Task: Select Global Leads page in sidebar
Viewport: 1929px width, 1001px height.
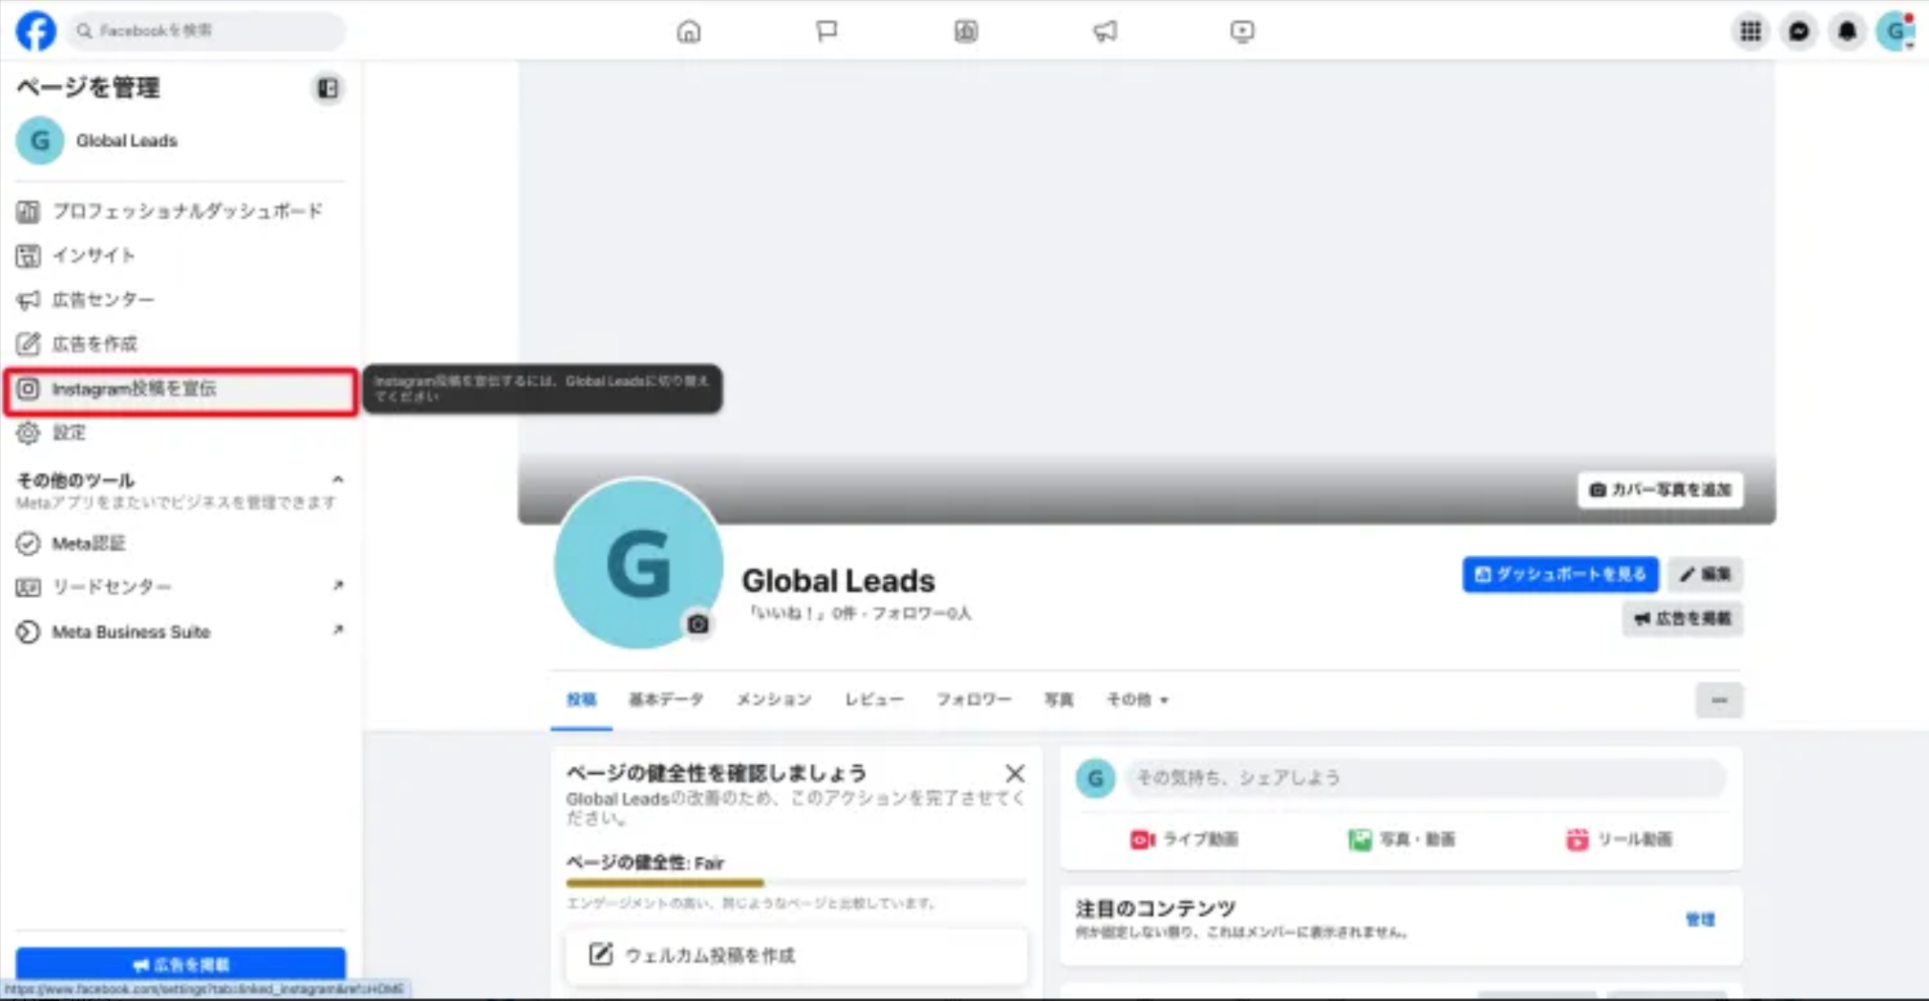Action: [179, 140]
